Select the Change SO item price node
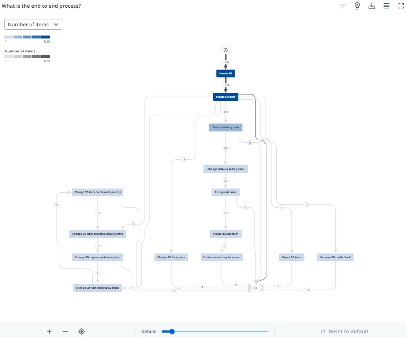This screenshot has height=337, width=407. (171, 257)
